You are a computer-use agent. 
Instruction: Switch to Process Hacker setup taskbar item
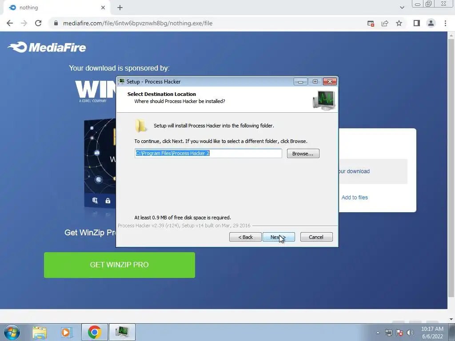click(x=122, y=332)
